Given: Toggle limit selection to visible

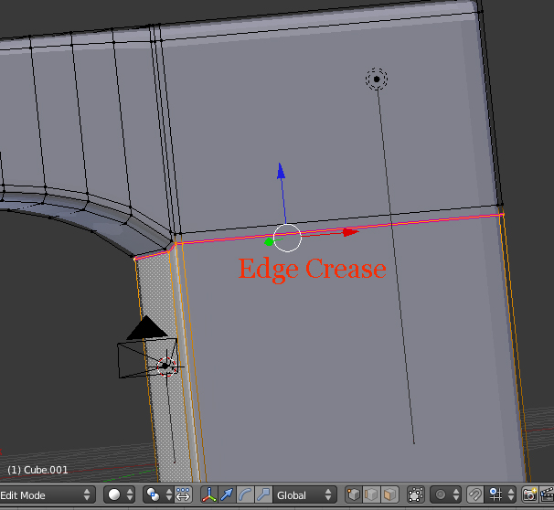Looking at the screenshot, I should [x=415, y=494].
